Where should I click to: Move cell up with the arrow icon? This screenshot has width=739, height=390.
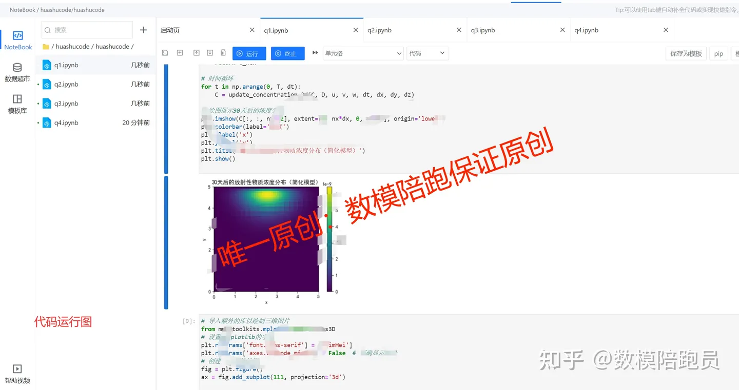point(196,53)
